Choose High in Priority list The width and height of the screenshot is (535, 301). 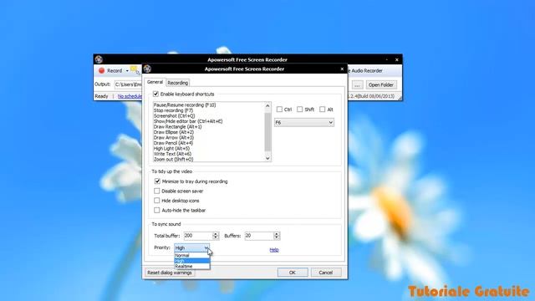[x=191, y=261]
